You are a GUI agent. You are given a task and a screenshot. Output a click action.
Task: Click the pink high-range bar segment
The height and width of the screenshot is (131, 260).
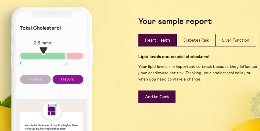(x=75, y=56)
